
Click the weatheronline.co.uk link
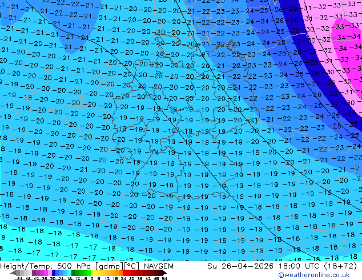click(x=314, y=275)
